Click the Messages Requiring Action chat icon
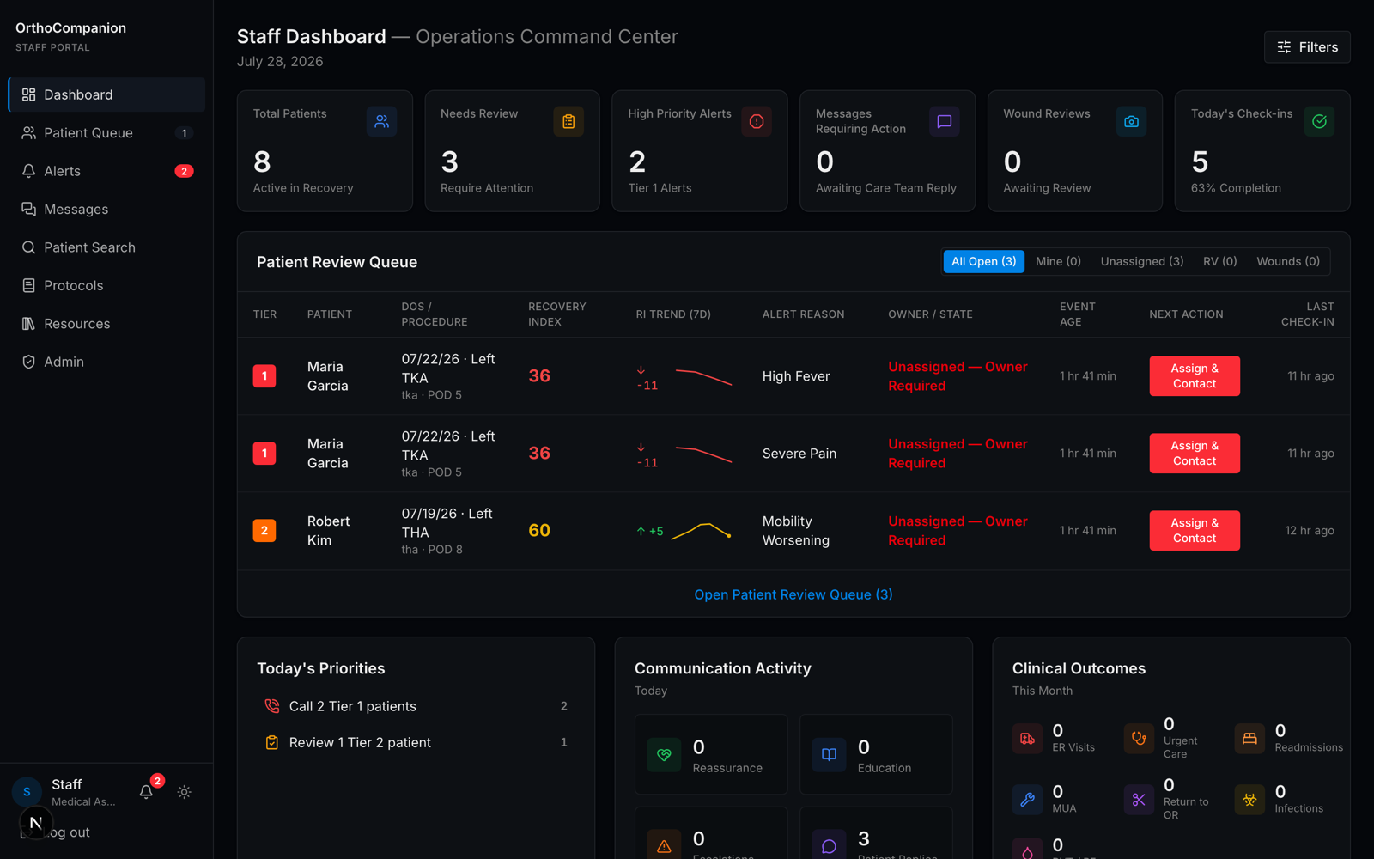This screenshot has height=859, width=1374. [x=944, y=122]
